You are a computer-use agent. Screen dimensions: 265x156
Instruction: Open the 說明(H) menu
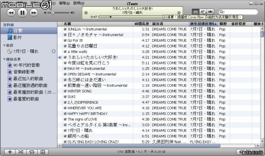(x=79, y=3)
